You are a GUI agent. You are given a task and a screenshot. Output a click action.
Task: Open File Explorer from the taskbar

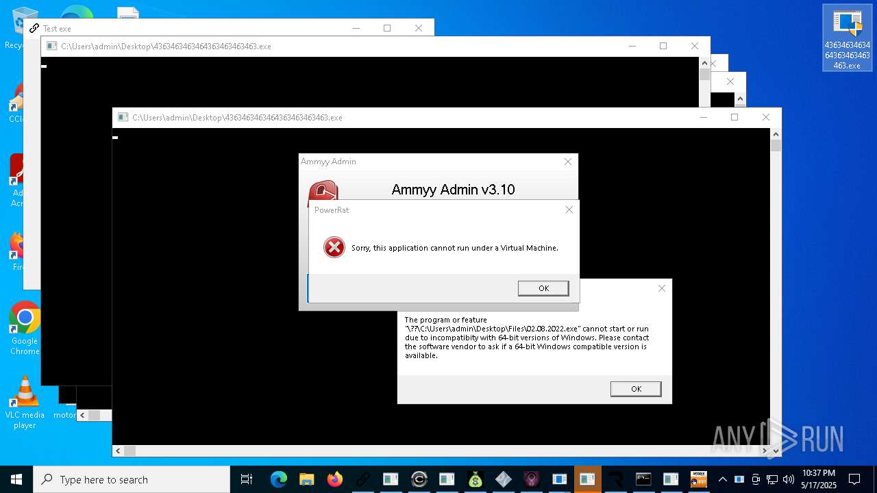(x=306, y=479)
